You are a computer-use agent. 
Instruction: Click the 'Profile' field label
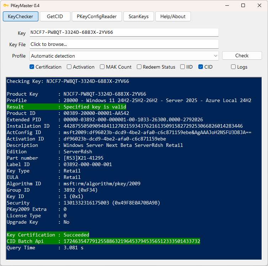19,56
